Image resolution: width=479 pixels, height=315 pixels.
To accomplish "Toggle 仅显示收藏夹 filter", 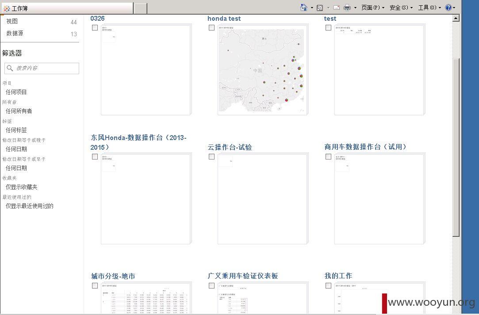I will (21, 187).
